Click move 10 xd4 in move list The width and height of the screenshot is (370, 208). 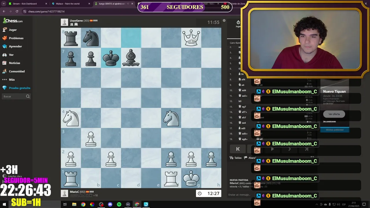click(x=242, y=90)
